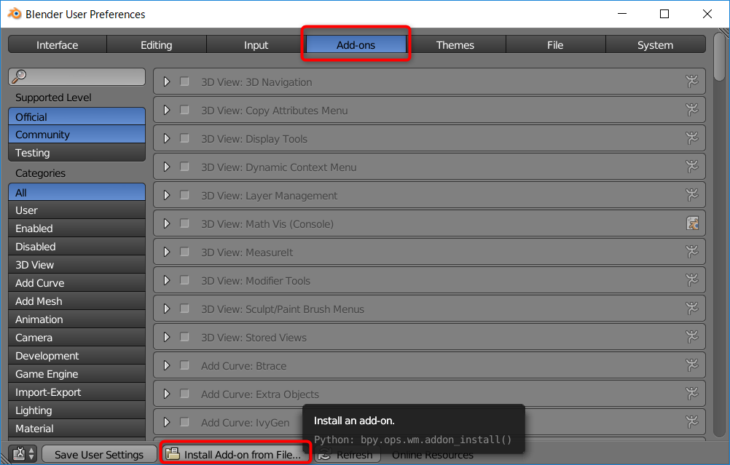The image size is (730, 465).
Task: Click the search magnifier icon in filter field
Action: pos(20,76)
